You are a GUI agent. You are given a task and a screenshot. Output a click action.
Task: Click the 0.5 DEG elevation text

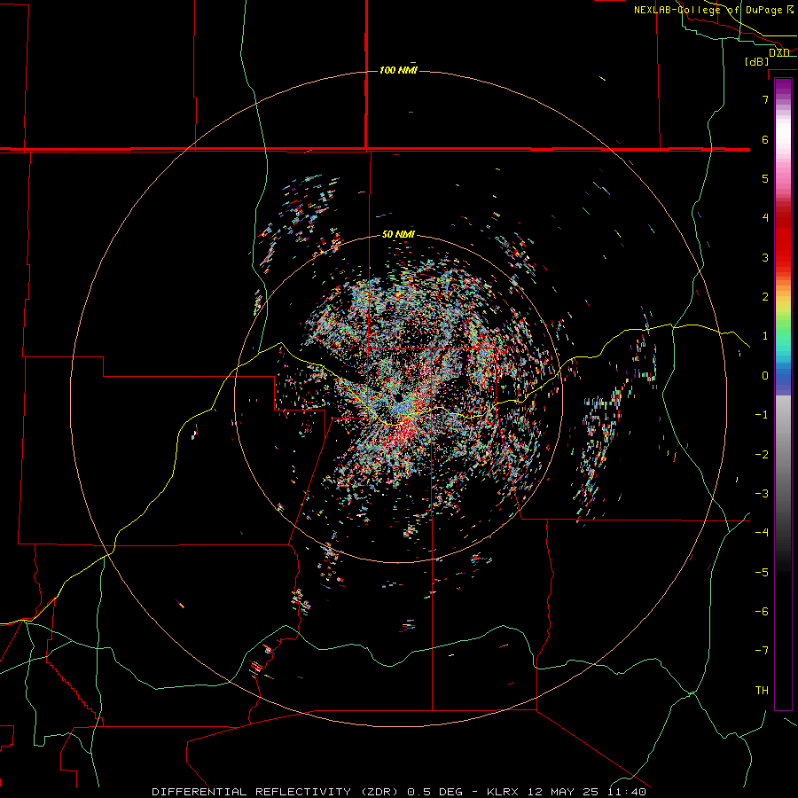click(434, 792)
